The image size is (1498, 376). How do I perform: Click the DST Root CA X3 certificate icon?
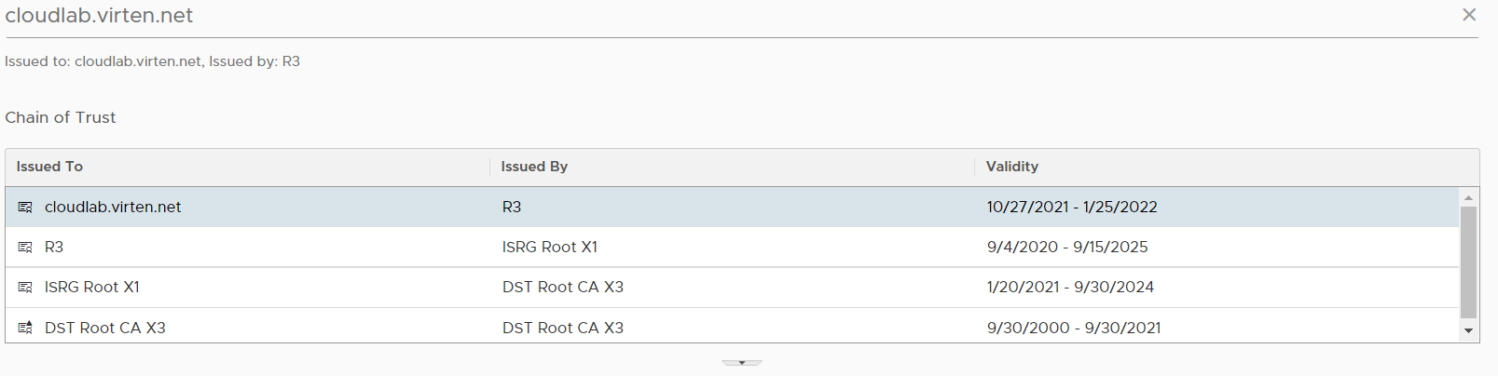click(x=25, y=328)
